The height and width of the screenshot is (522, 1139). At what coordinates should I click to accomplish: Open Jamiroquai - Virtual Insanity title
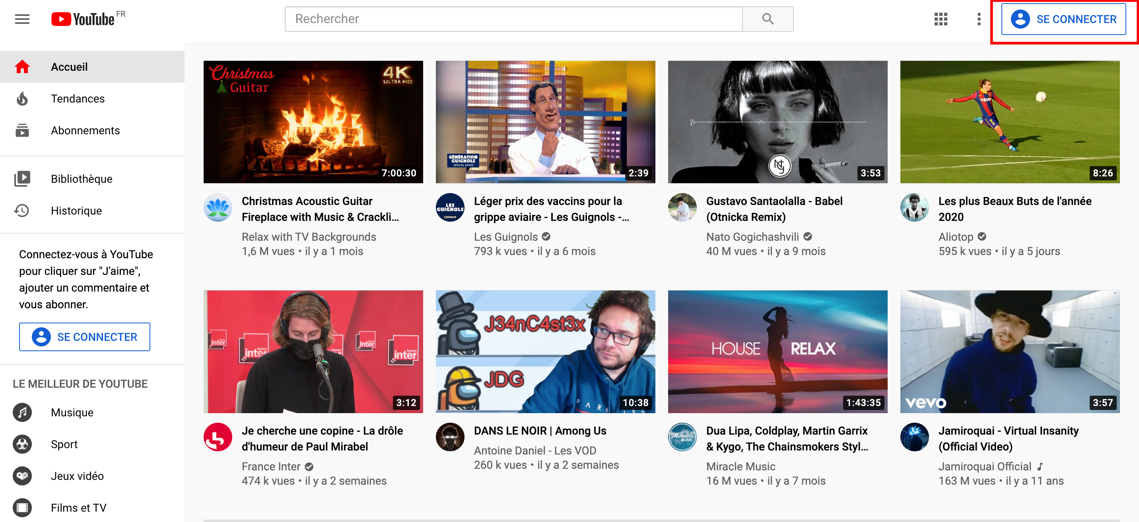click(x=1009, y=439)
